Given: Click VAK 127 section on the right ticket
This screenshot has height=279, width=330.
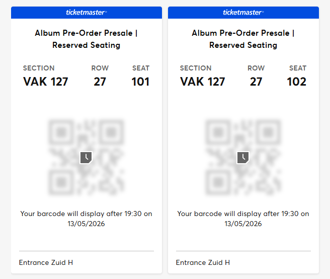Looking at the screenshot, I should pyautogui.click(x=203, y=82).
